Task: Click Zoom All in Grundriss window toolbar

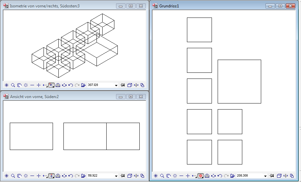Action: [x=156, y=176]
